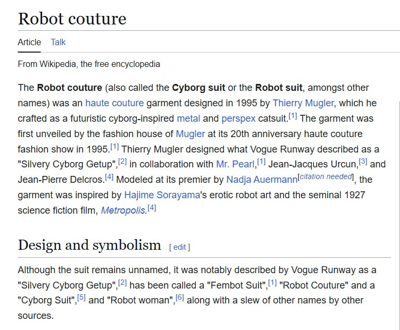The image size is (400, 330).
Task: Open reference [1] after 'catsuit.'
Action: click(x=293, y=116)
